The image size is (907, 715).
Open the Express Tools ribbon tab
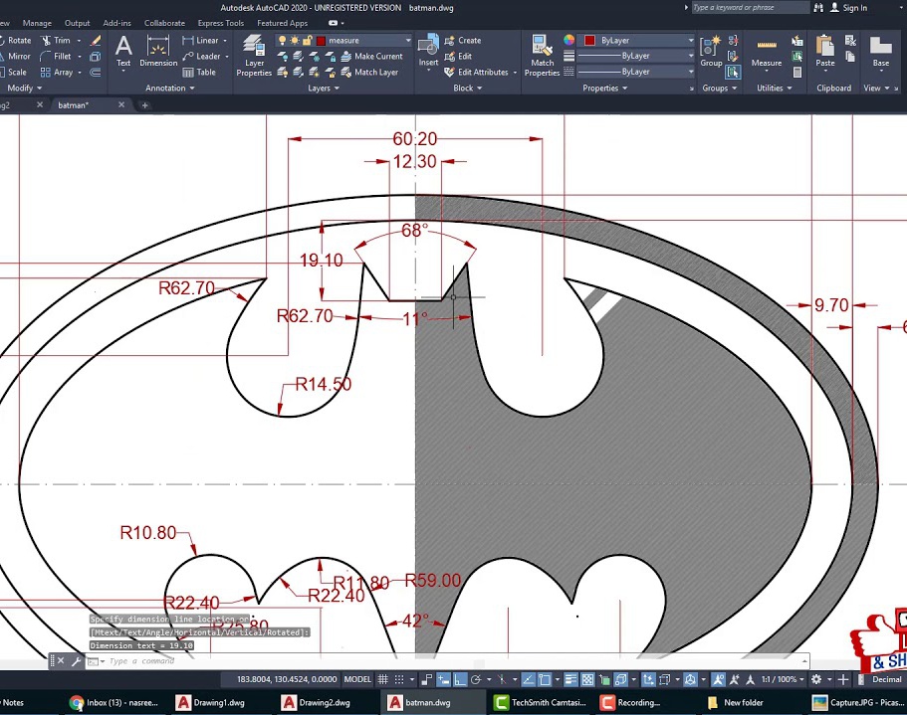click(220, 23)
